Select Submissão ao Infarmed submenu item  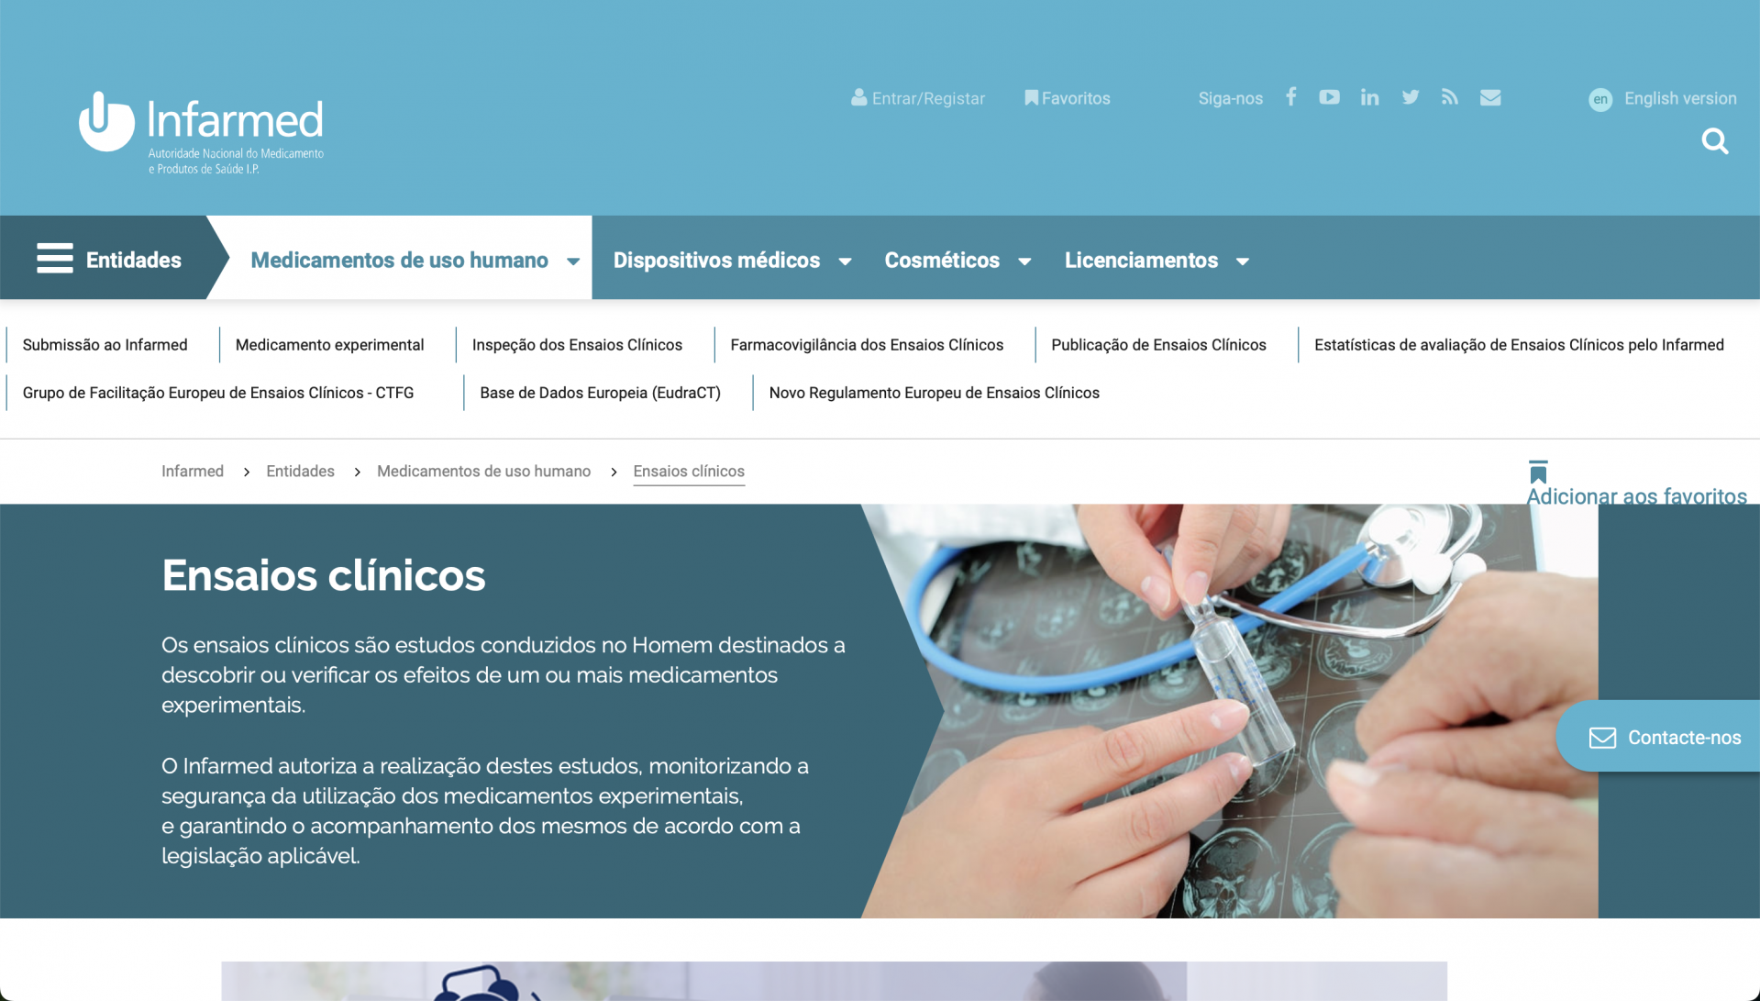(x=105, y=345)
